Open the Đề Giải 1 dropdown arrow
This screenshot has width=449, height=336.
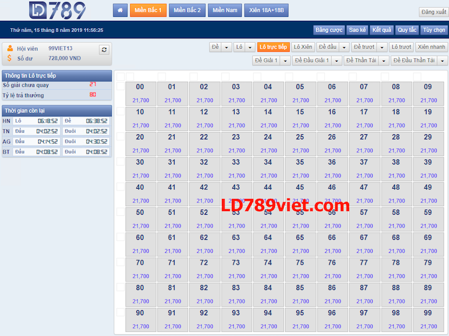[x=285, y=61]
